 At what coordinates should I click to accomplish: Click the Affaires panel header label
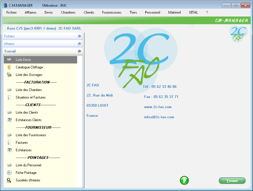tap(9, 44)
